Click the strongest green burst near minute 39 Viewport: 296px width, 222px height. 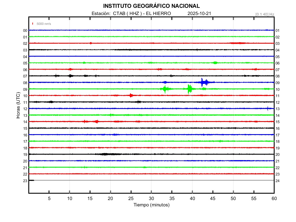189,89
